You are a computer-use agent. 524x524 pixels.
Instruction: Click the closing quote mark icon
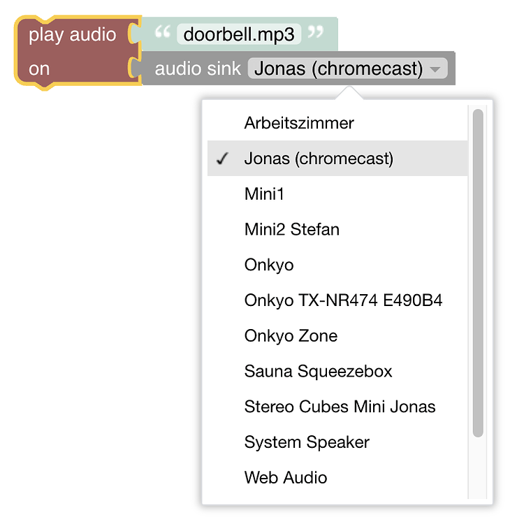pos(316,33)
